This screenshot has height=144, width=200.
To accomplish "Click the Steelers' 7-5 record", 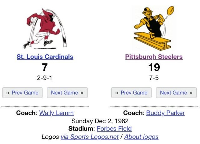I will tap(154, 77).
